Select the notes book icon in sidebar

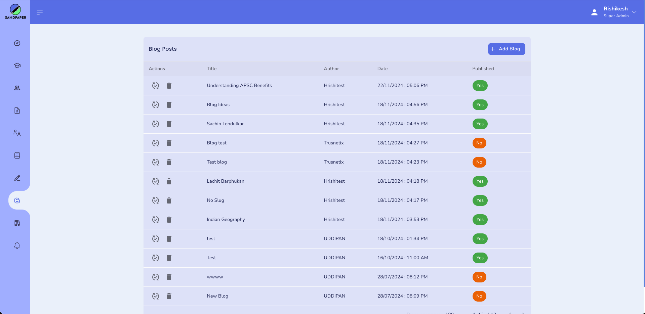(x=16, y=155)
